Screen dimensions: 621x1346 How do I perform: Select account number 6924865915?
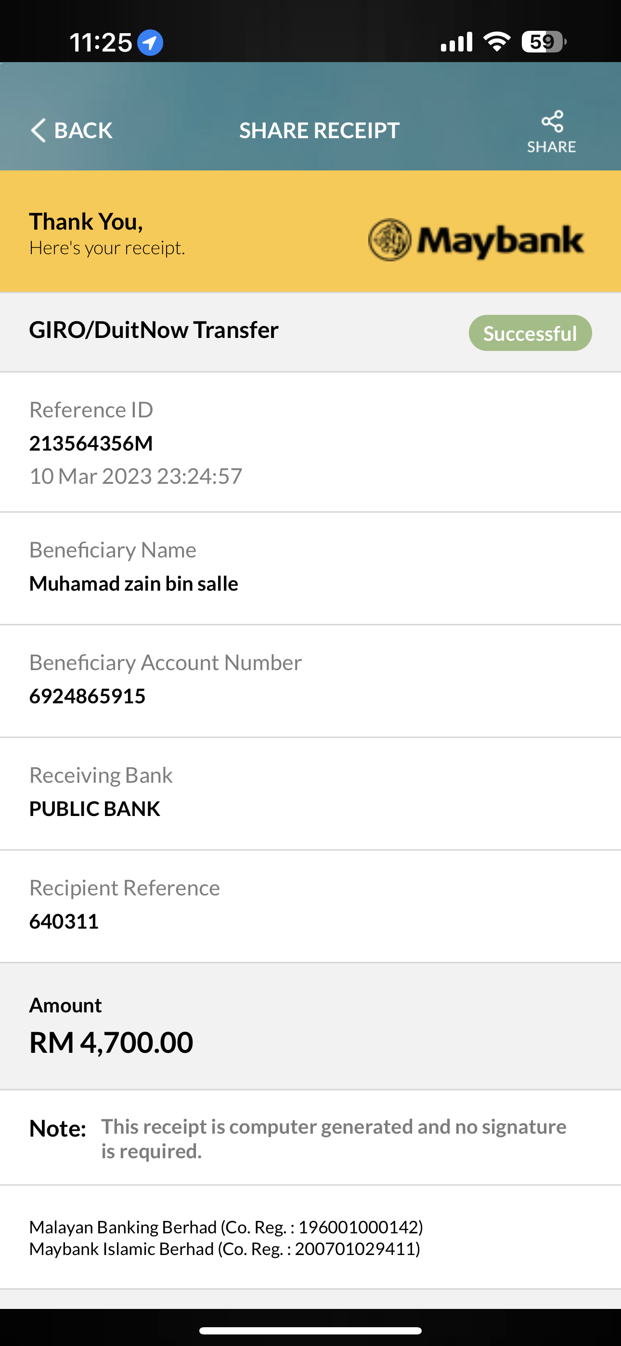[x=87, y=696]
